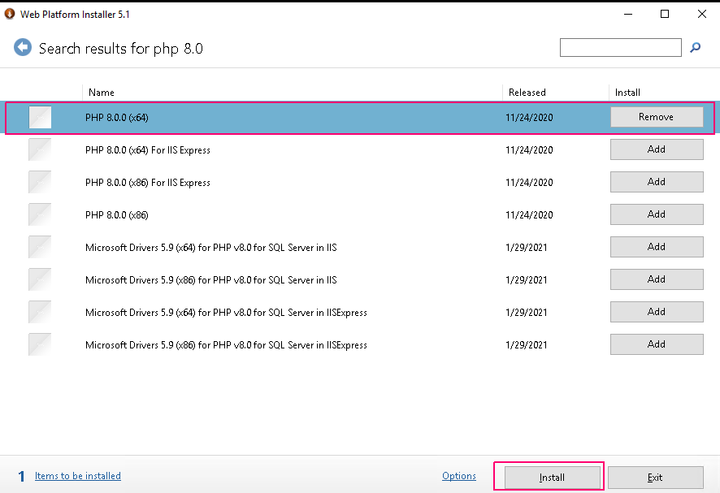This screenshot has width=720, height=493.
Task: Add PHP 8.0.0 (x86) For IIS Express
Action: pos(657,182)
